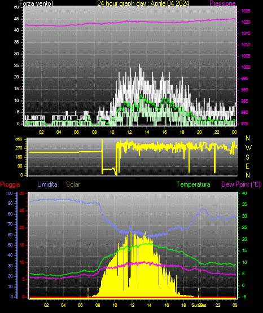Click the 45 value on wind force axis
The image size is (263, 313).
click(x=16, y=19)
